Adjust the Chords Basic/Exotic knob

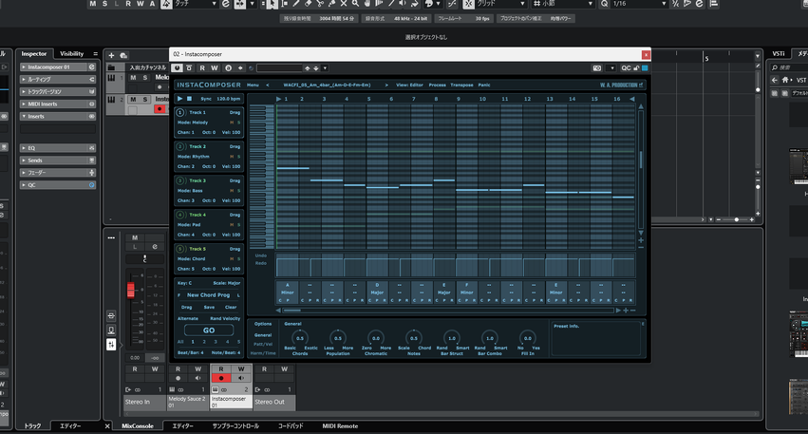click(299, 338)
